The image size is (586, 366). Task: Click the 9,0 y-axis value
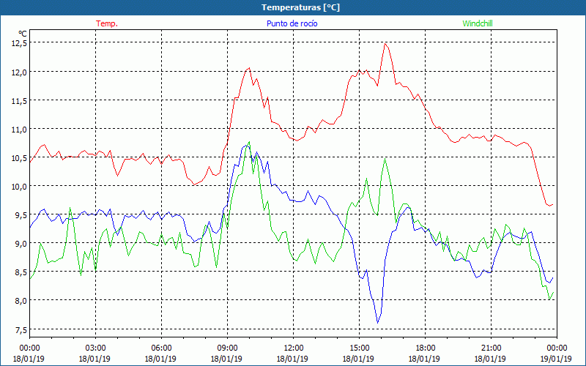pyautogui.click(x=21, y=244)
